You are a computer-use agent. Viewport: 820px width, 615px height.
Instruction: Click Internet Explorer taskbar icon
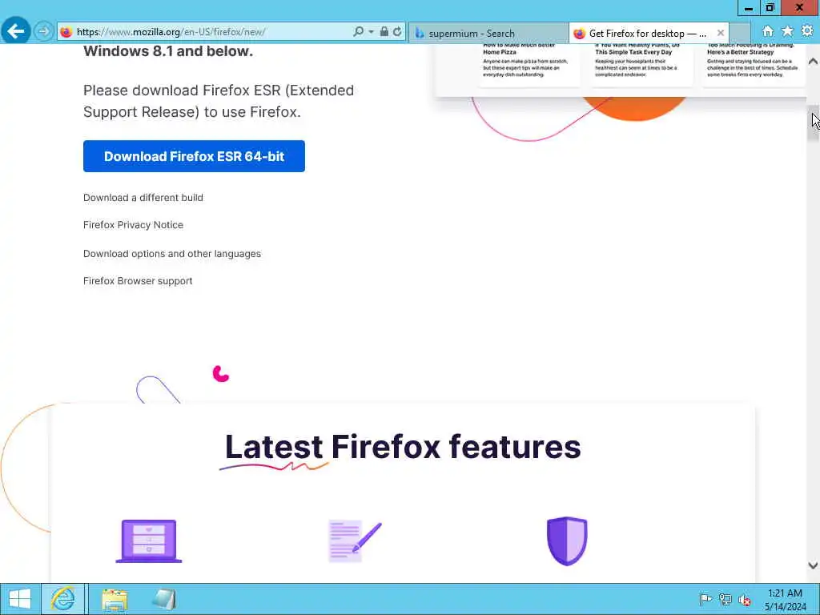click(62, 599)
